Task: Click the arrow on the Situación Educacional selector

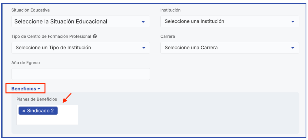Action: coord(143,22)
